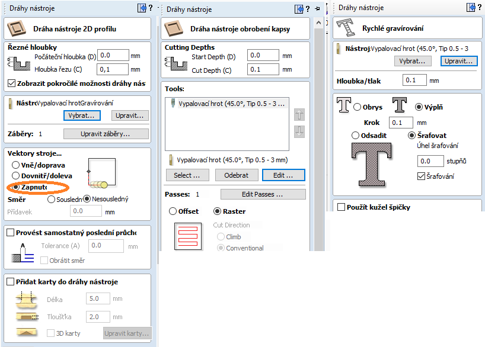The height and width of the screenshot is (347, 485).
Task: Click the Rychlé gravírování T icon
Action: click(345, 28)
